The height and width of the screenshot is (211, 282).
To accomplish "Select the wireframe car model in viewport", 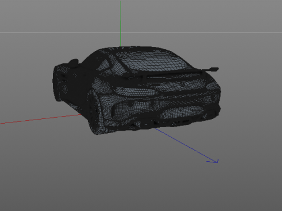I will point(137,91).
